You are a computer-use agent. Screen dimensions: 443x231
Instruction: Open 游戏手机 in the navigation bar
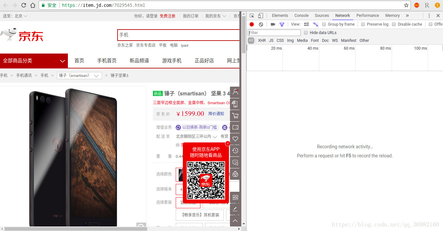click(172, 61)
